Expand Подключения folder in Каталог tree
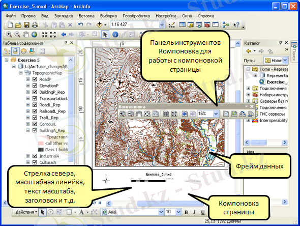The width and height of the screenshot is (300, 226). point(248,88)
